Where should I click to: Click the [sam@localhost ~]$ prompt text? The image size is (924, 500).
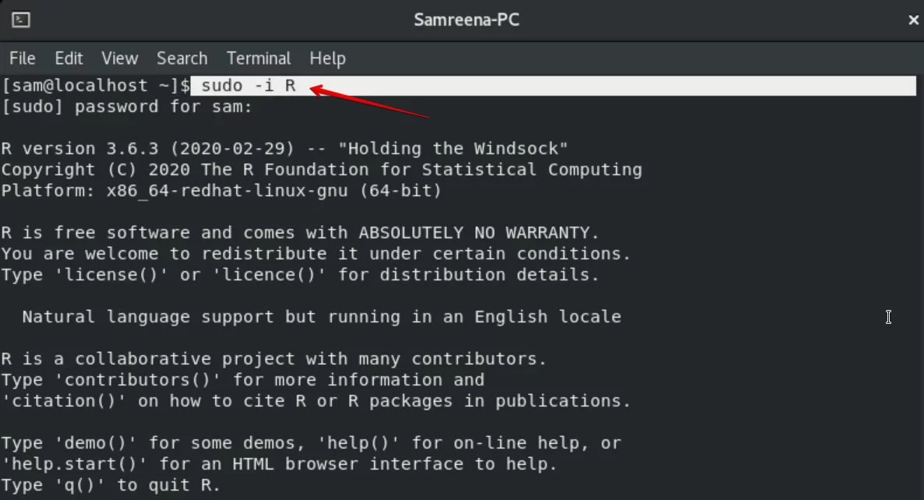pos(96,86)
